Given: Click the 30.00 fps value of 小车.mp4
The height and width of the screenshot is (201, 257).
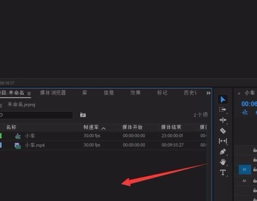Looking at the screenshot, I should [x=92, y=145].
